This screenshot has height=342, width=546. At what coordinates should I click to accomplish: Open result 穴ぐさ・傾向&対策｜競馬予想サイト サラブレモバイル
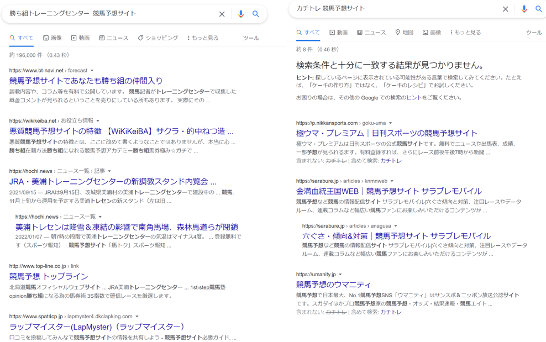[x=396, y=236]
